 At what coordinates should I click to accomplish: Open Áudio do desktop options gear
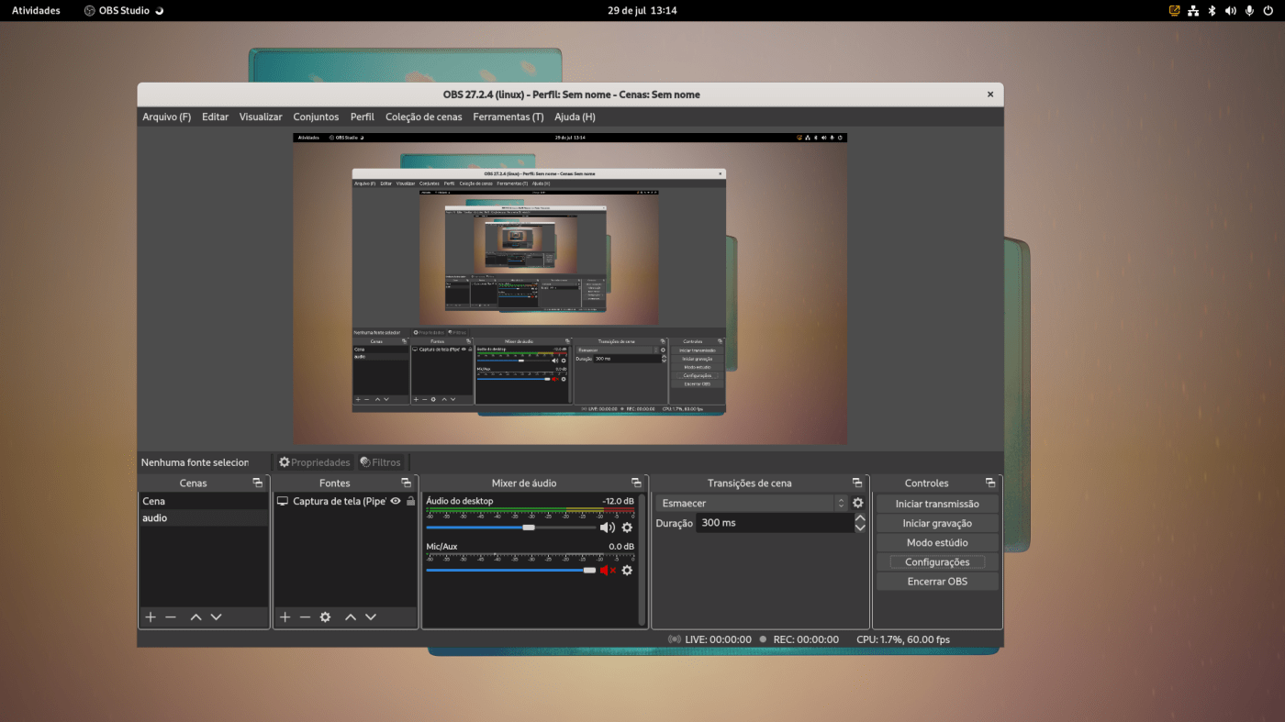click(625, 528)
